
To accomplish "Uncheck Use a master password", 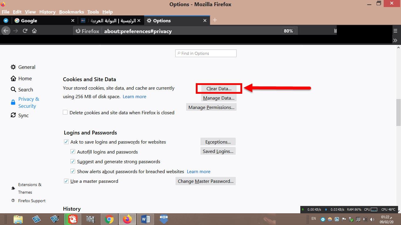I will [x=66, y=181].
